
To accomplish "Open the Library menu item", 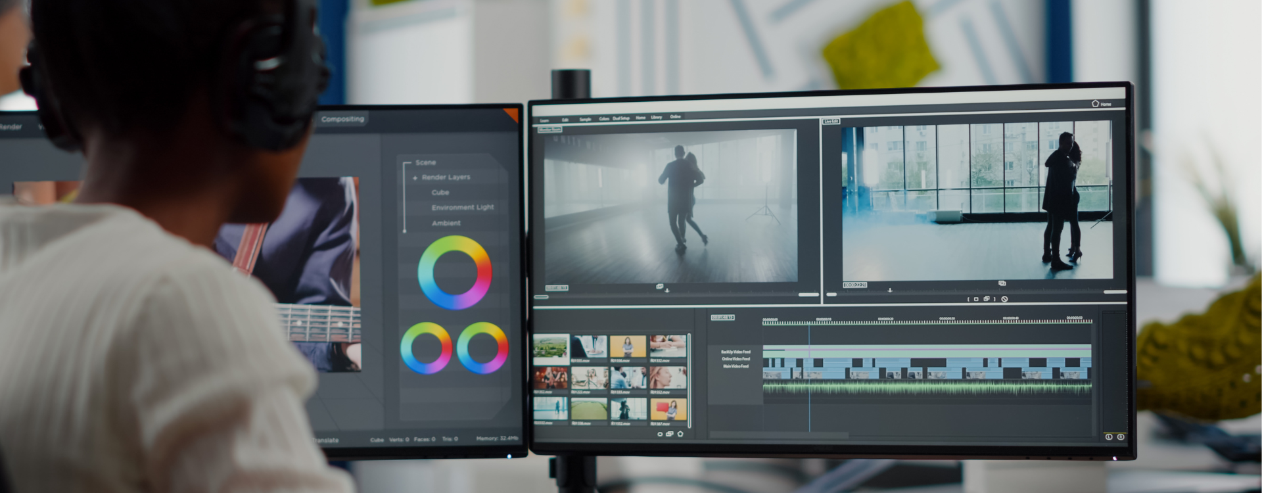I will coord(656,117).
